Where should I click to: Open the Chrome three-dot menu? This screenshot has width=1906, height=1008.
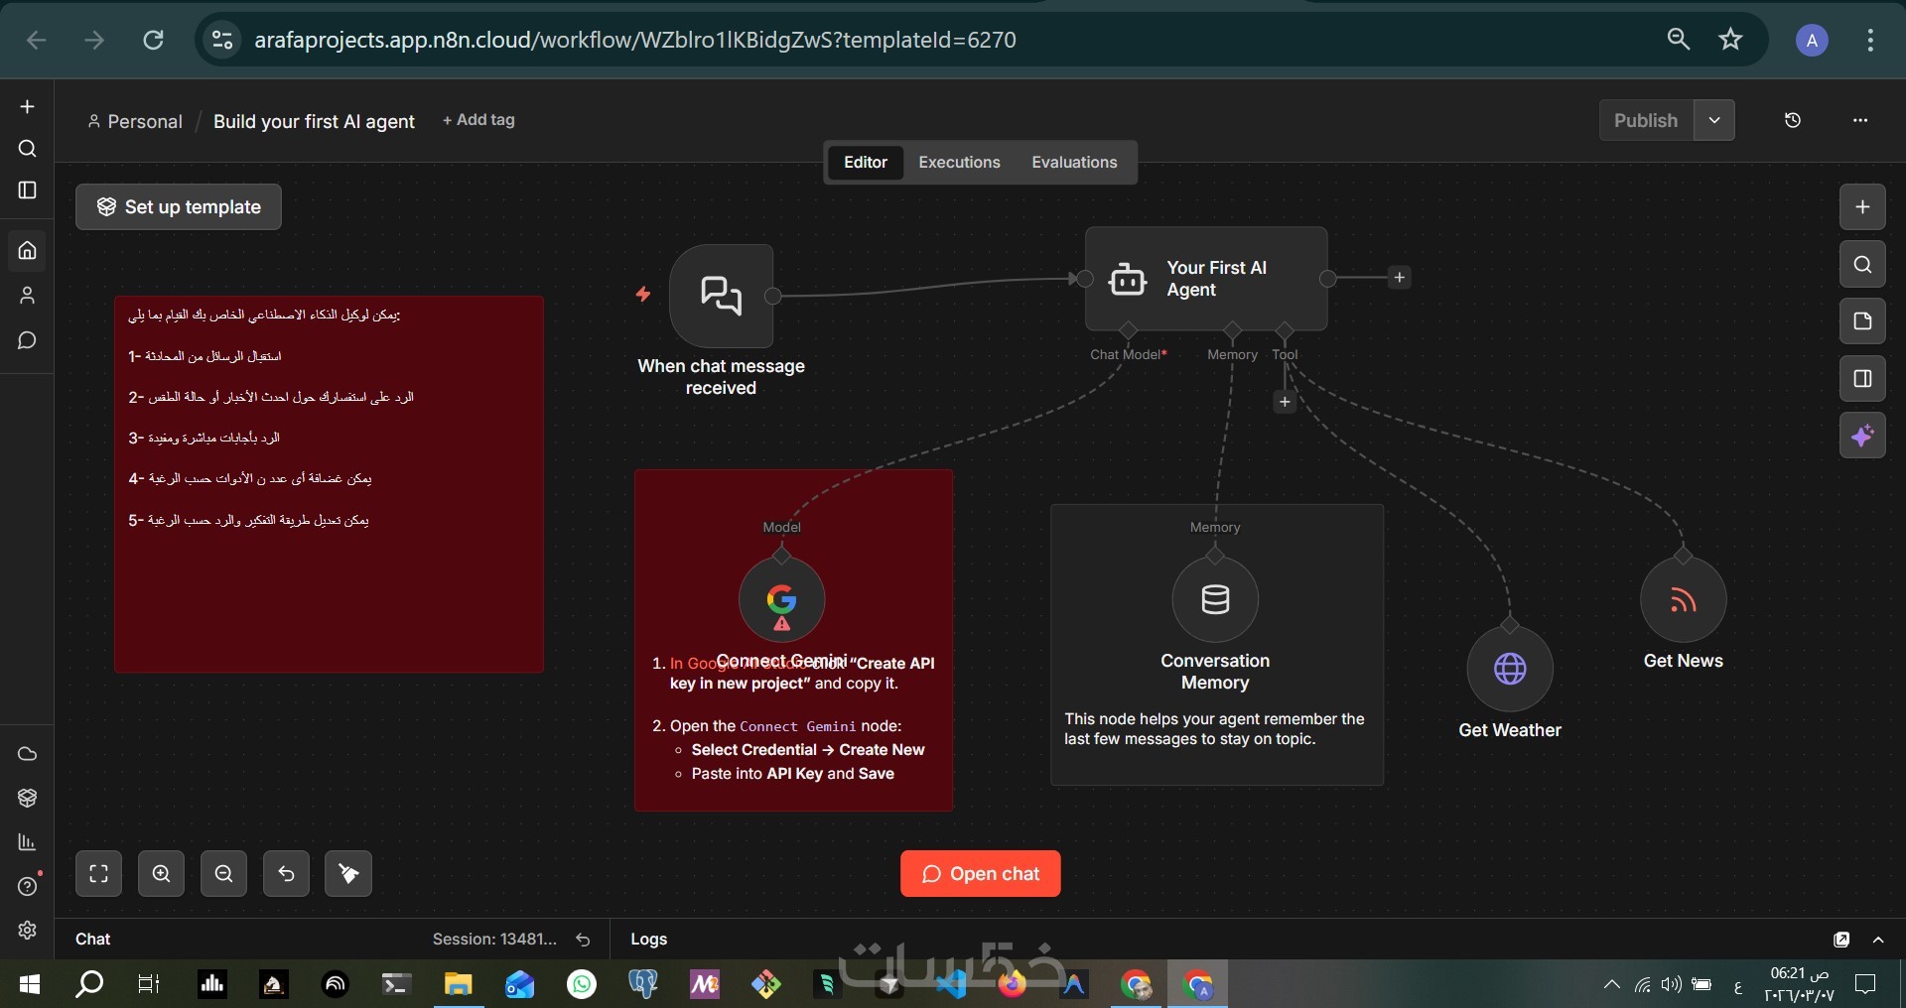[x=1870, y=40]
